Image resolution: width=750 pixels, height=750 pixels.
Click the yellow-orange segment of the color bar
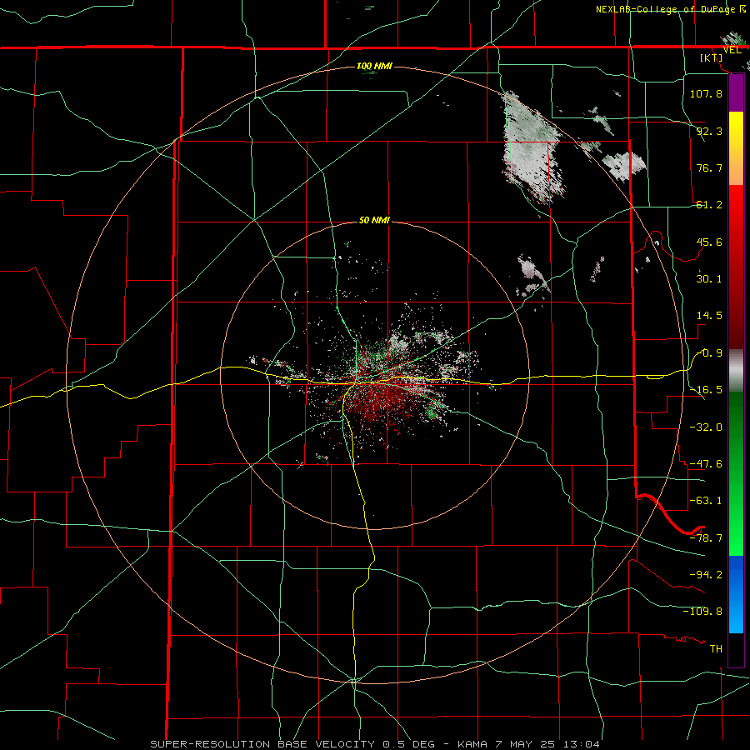tap(736, 148)
